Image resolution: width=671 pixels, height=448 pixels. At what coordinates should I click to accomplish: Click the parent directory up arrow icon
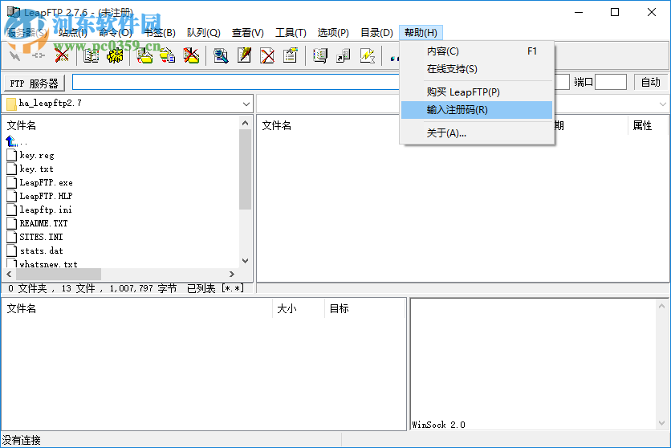pyautogui.click(x=11, y=141)
